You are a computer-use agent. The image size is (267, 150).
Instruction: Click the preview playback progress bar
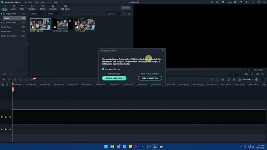click(x=204, y=70)
